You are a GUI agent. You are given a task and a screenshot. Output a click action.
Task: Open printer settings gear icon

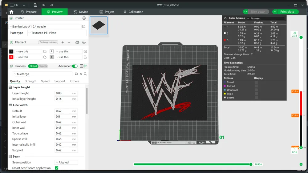[84, 18]
